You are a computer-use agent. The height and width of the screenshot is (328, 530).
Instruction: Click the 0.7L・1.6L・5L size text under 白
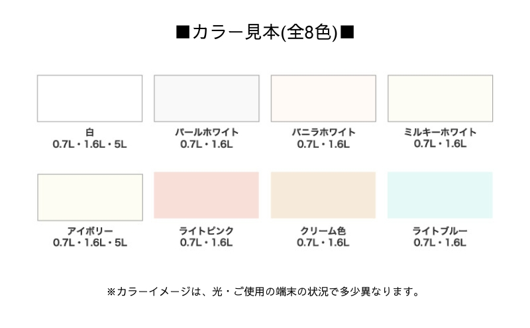(89, 144)
